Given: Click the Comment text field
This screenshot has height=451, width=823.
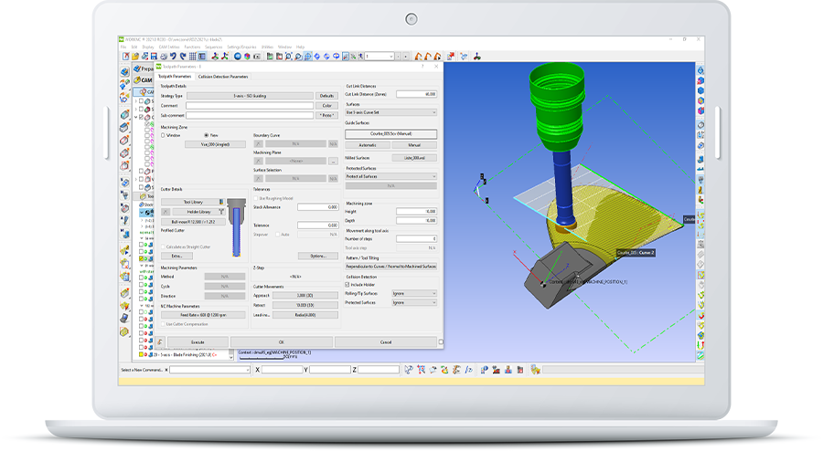Looking at the screenshot, I should [250, 105].
